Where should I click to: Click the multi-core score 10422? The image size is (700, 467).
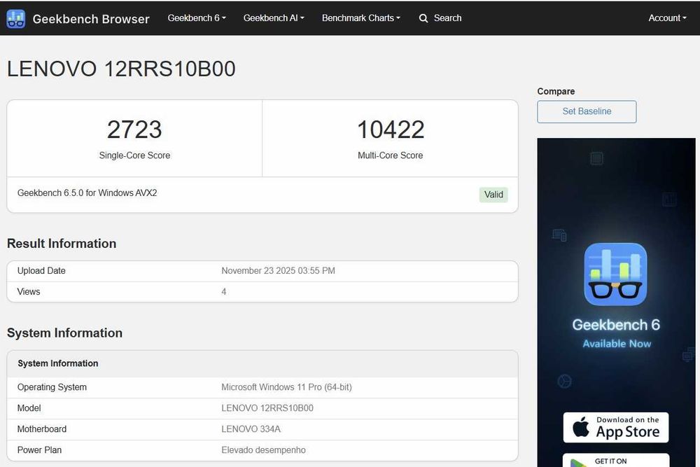(391, 130)
